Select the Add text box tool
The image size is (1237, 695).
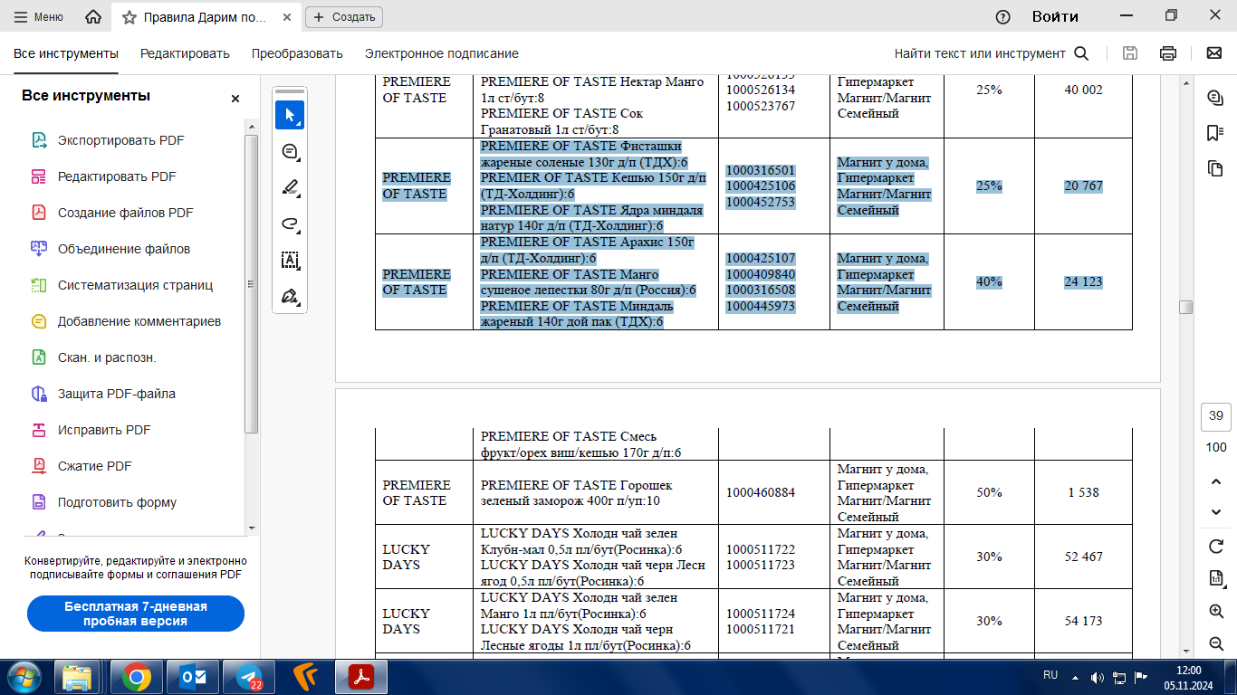point(290,260)
